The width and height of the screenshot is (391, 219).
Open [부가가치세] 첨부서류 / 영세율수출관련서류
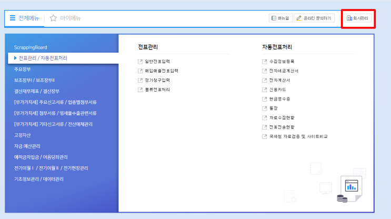pos(55,113)
